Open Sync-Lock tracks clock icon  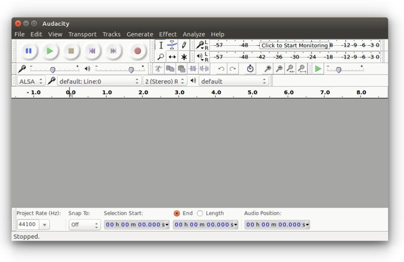tap(250, 69)
